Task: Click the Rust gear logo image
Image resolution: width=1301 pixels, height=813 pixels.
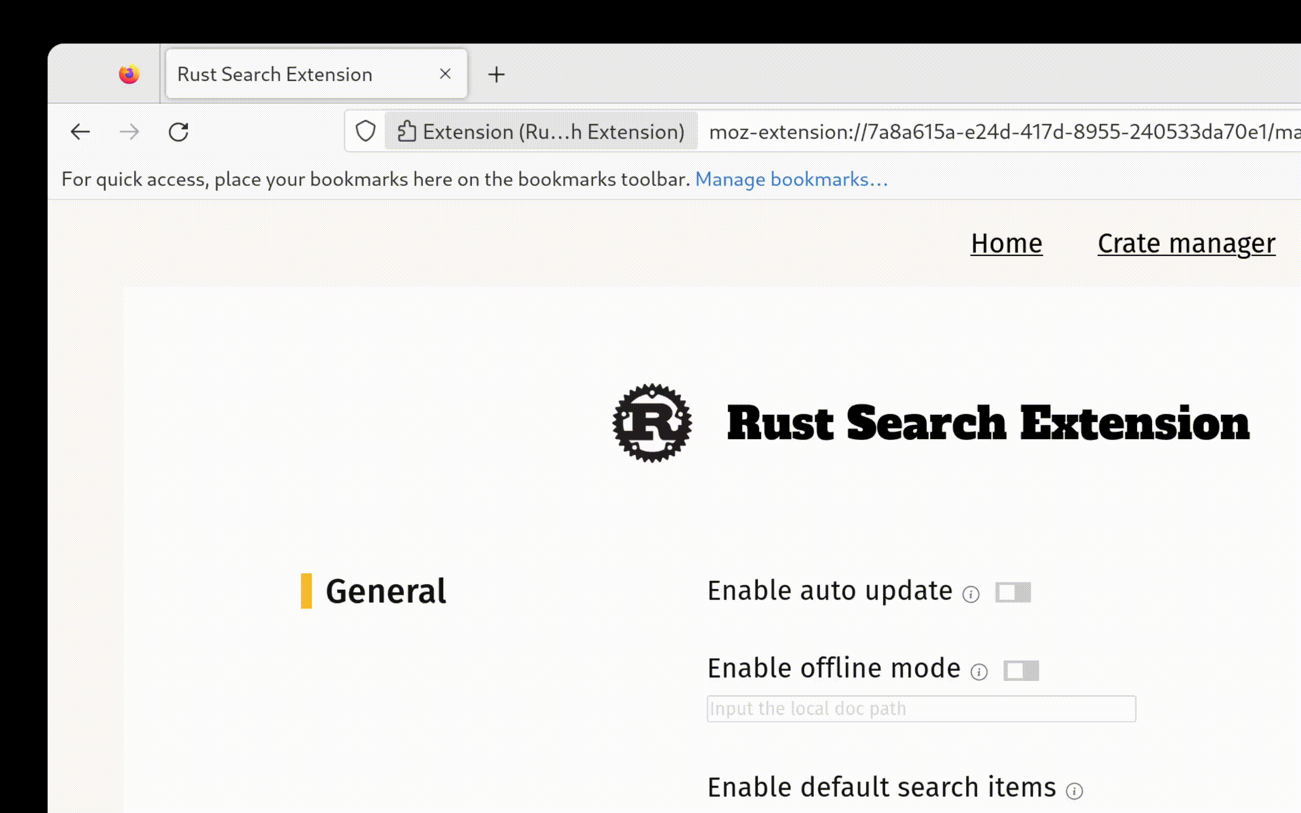Action: (652, 423)
